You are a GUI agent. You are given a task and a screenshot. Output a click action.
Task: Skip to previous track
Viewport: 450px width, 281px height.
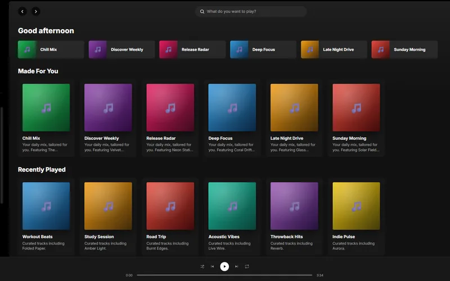point(213,266)
